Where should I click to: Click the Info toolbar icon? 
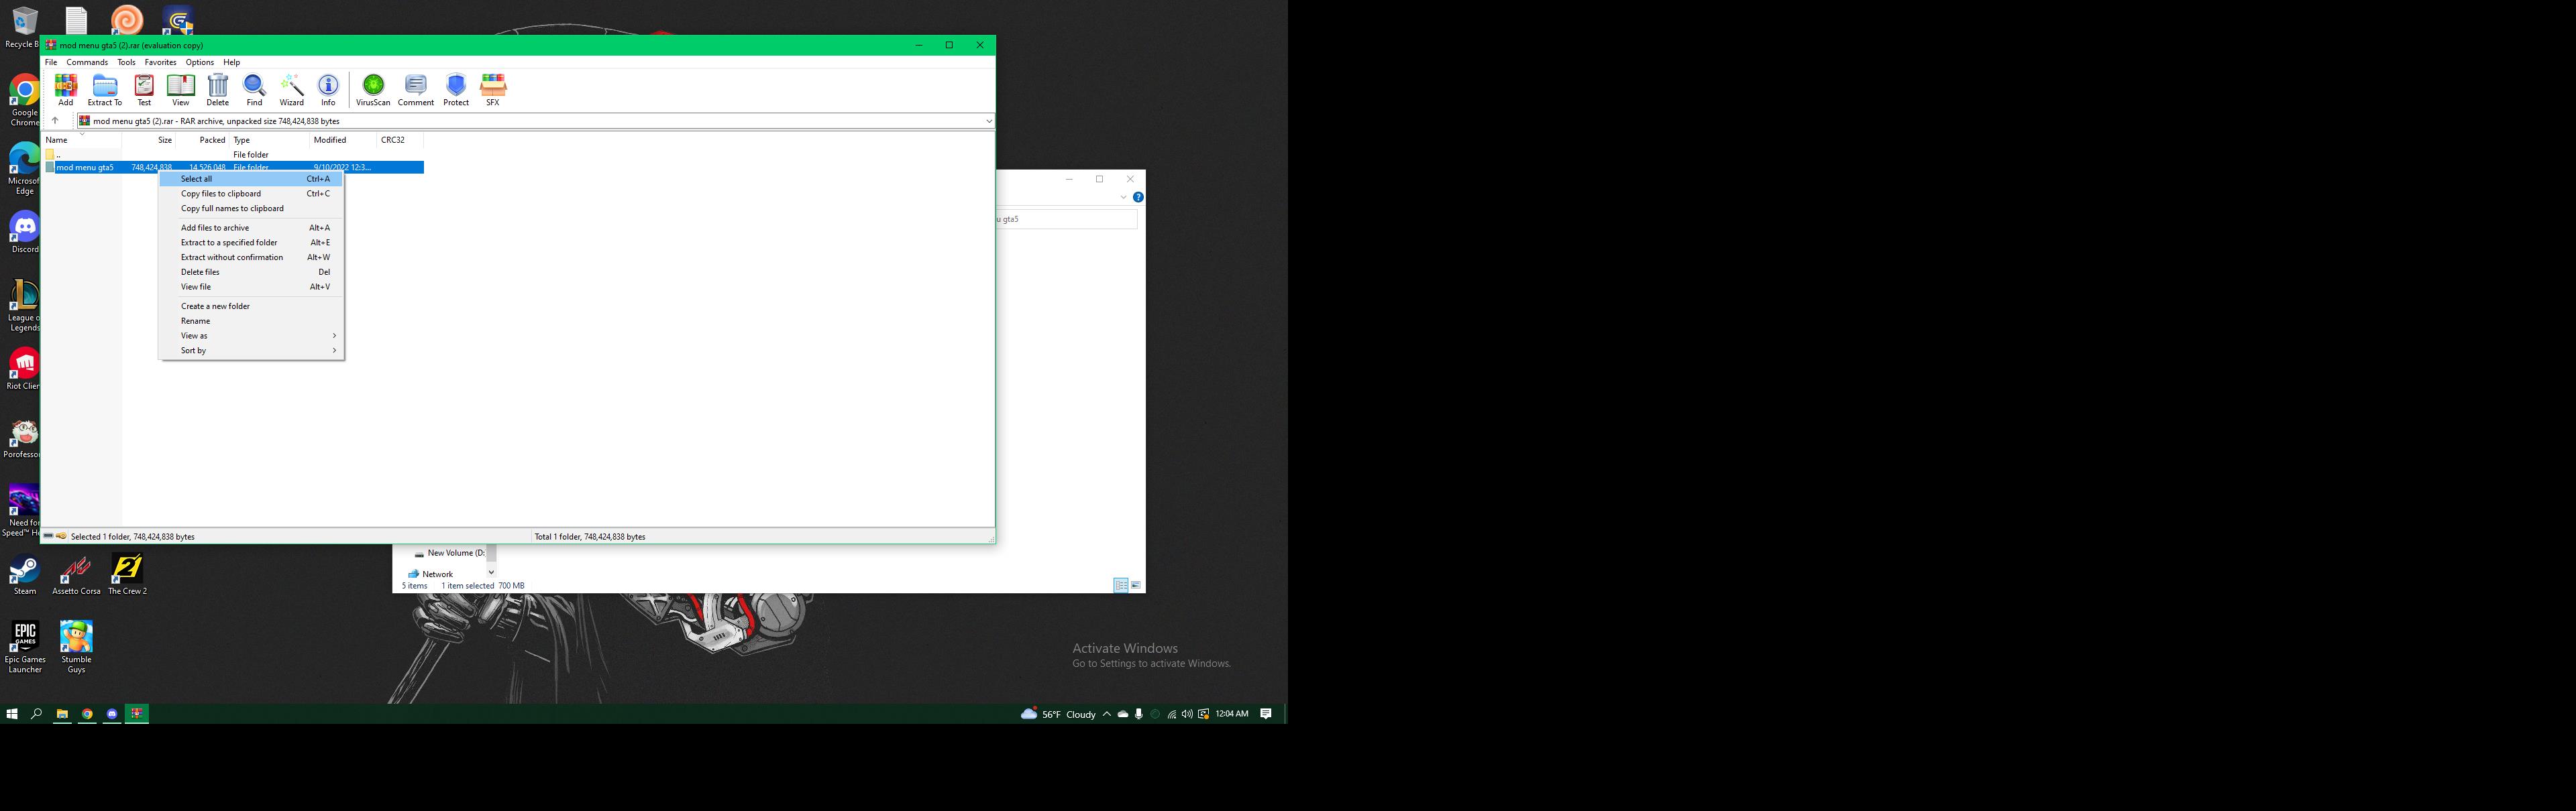[328, 89]
